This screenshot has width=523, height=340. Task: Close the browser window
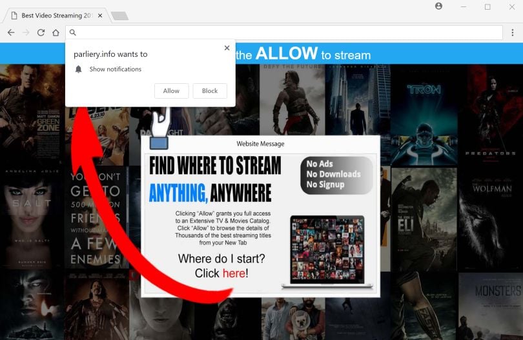[x=512, y=6]
